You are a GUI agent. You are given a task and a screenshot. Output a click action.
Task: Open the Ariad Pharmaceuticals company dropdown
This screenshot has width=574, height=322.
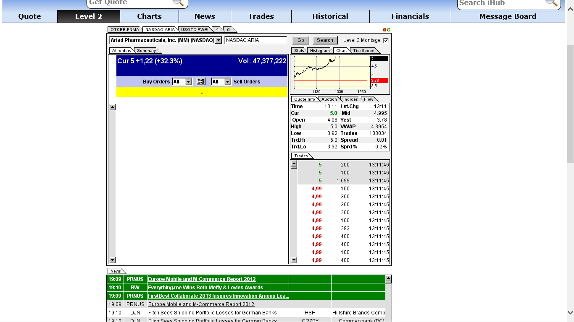point(218,40)
